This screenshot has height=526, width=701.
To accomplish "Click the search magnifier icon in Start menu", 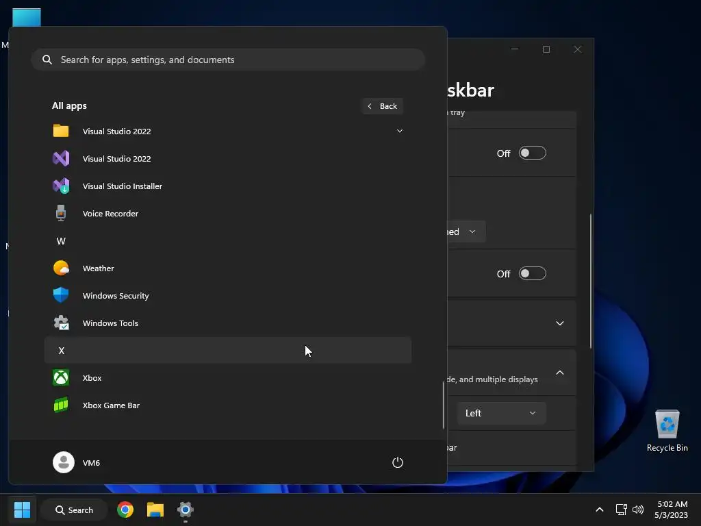I will pos(47,60).
